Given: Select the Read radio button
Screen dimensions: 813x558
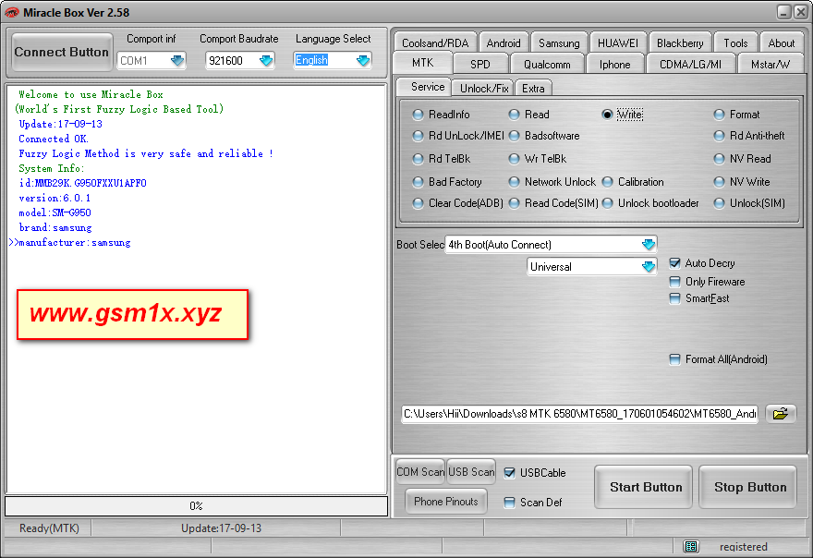Looking at the screenshot, I should tap(514, 115).
